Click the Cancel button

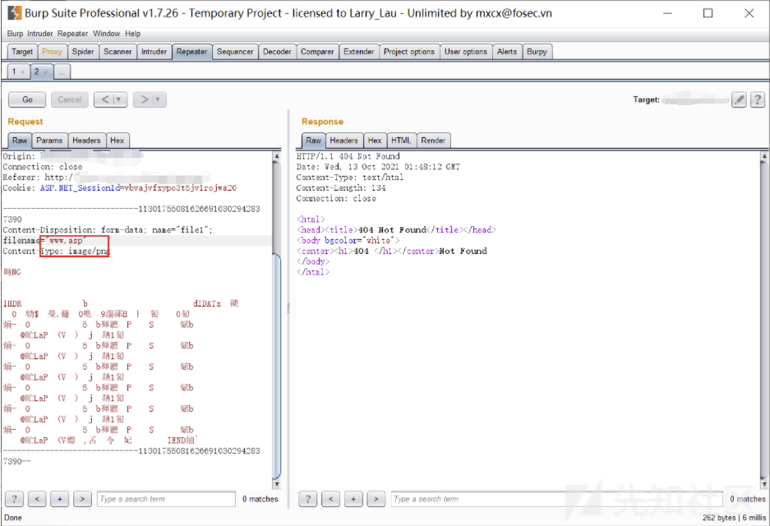point(70,99)
